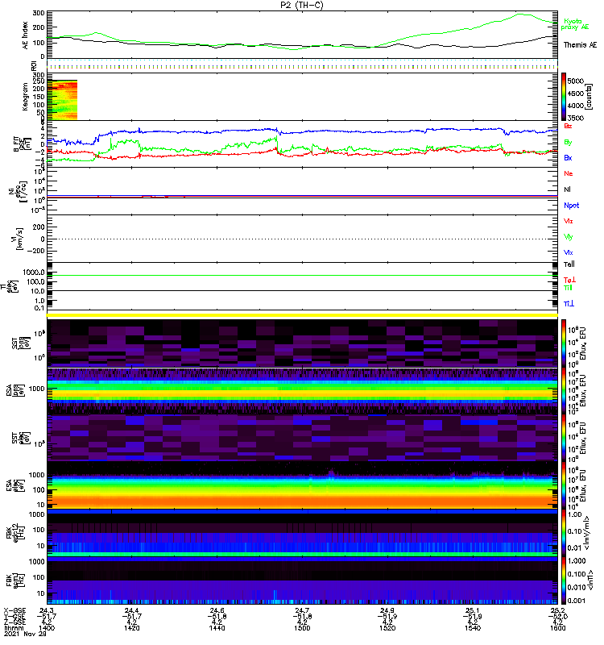The height and width of the screenshot is (645, 604).
Task: Select the blue Ti perpendicular legend label
Action: tap(569, 304)
